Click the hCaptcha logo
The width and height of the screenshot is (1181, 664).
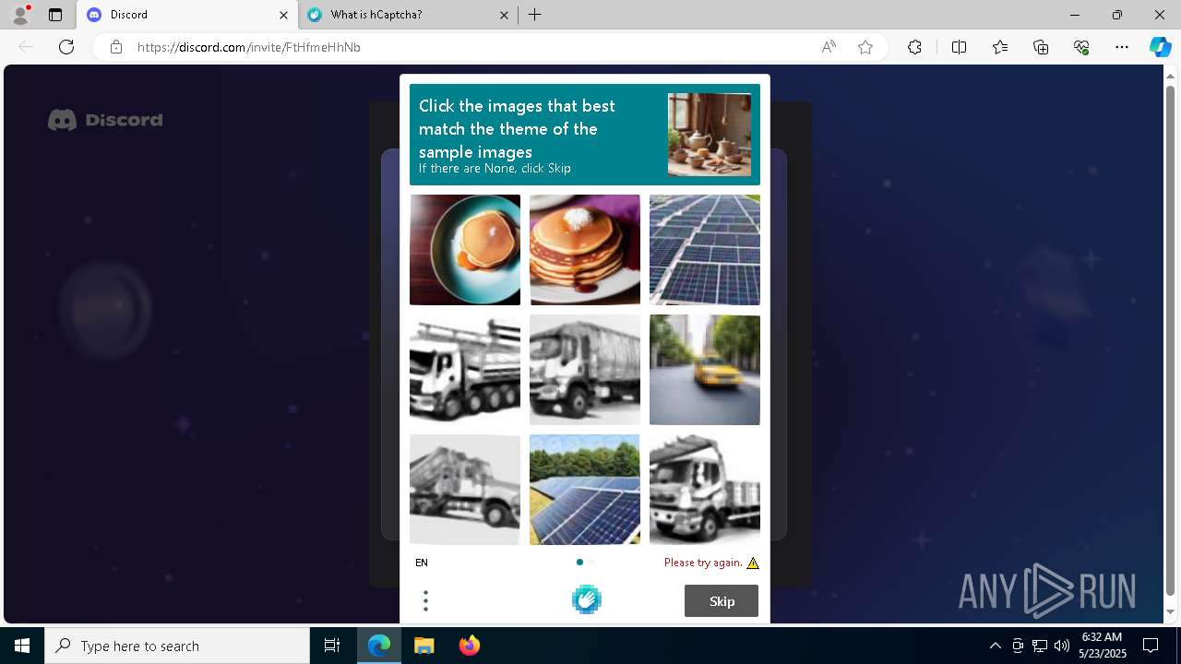click(x=587, y=600)
